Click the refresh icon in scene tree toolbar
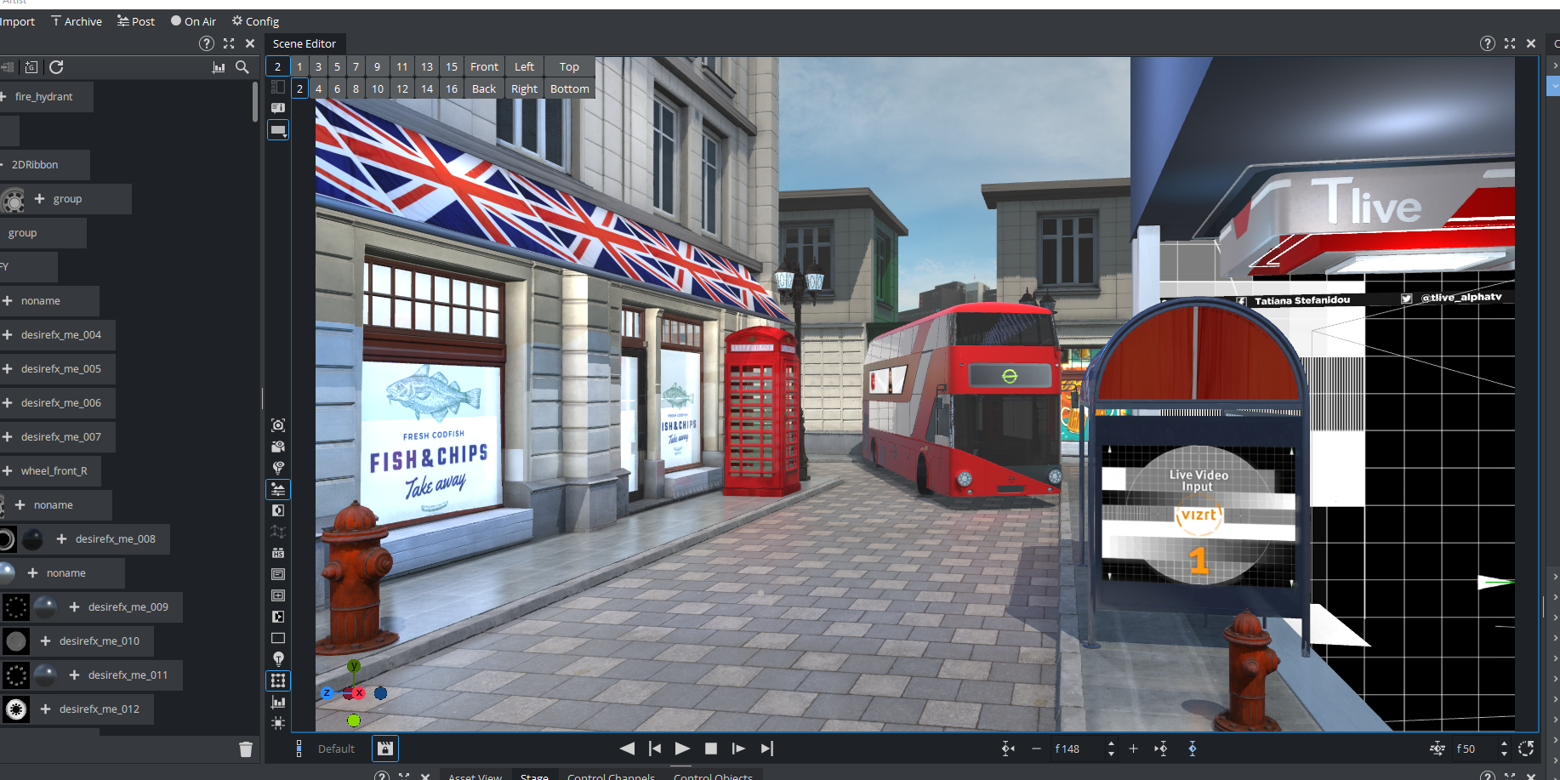 (x=56, y=67)
